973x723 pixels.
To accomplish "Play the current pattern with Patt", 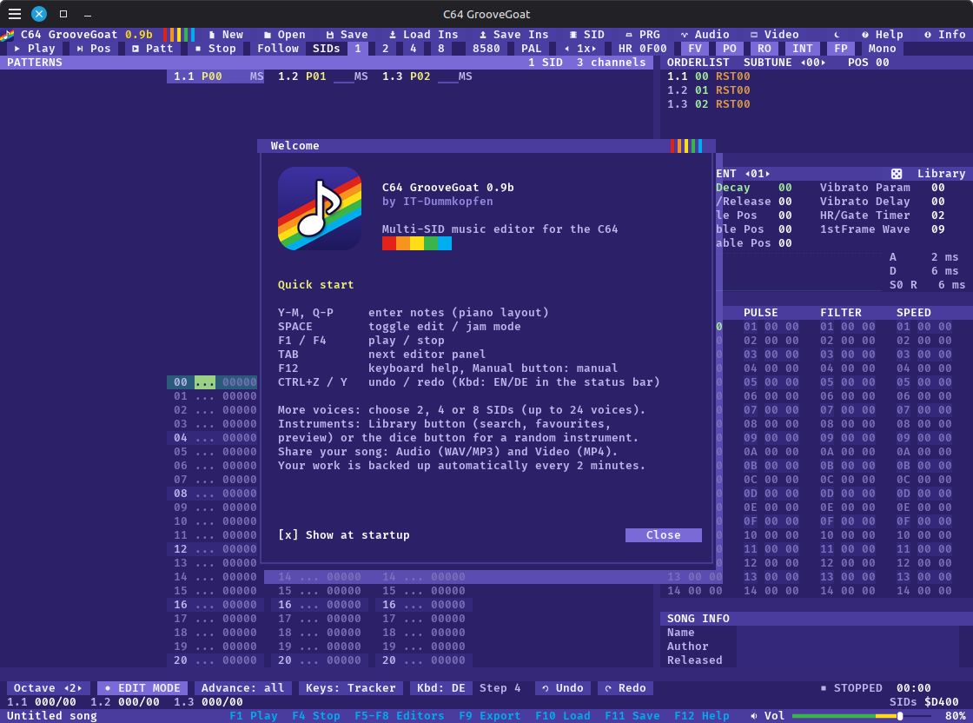I will pos(153,49).
